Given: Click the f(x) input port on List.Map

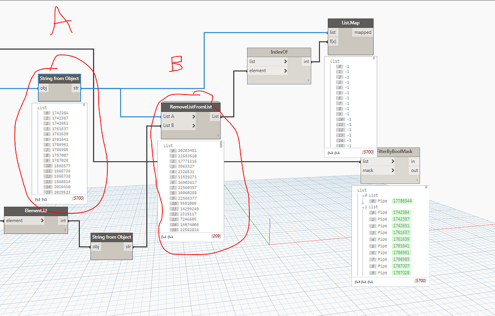Looking at the screenshot, I should (333, 41).
